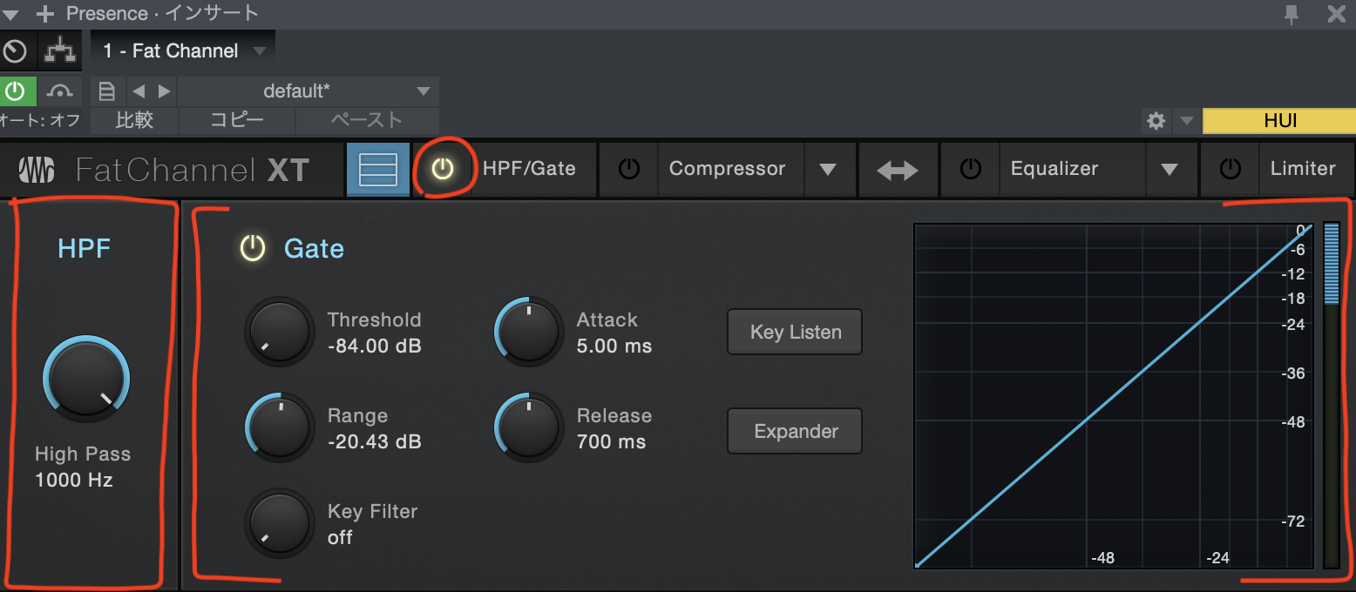Screen dimensions: 1356x592
Task: Pin the plugin window
Action: pyautogui.click(x=1292, y=13)
